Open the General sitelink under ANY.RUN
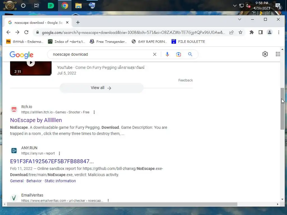Screen dimensions: 287x215 (x=17, y=181)
